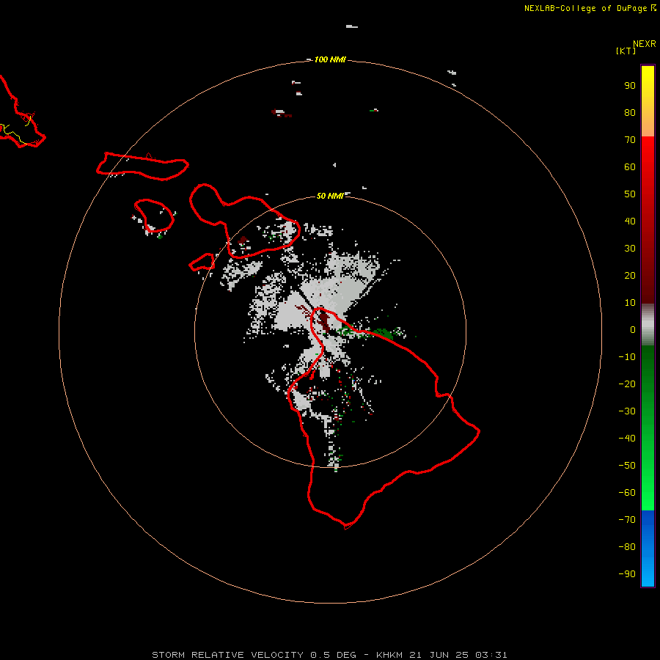Click the 50 value on velocity scale
660x660 pixels.
tap(630, 194)
